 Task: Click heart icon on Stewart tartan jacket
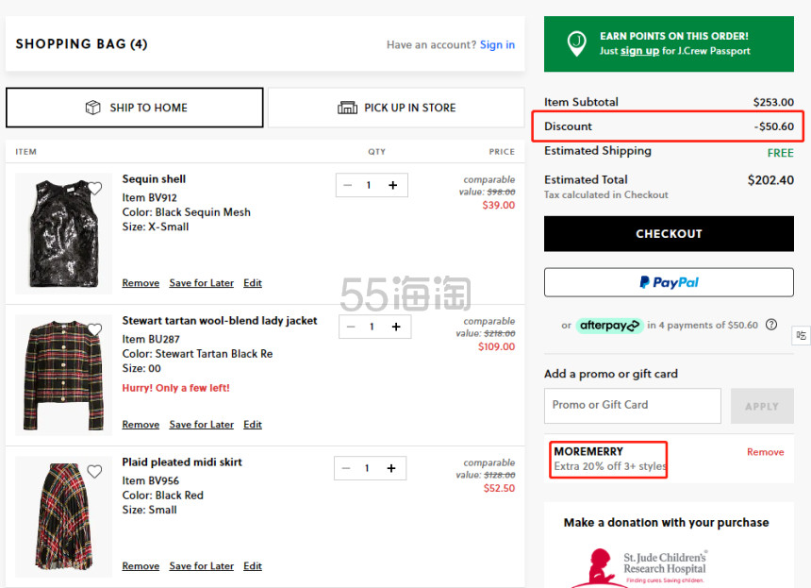pyautogui.click(x=94, y=330)
